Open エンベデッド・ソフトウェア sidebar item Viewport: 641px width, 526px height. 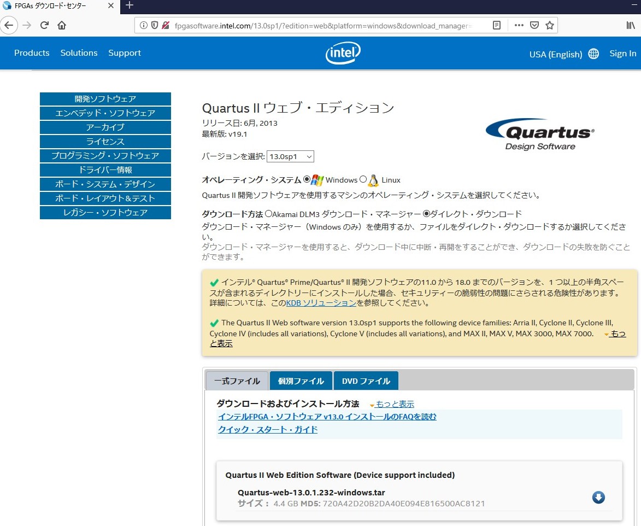(x=105, y=113)
